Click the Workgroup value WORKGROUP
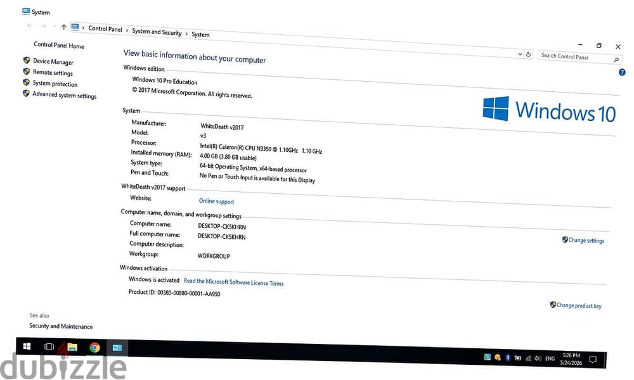Viewport: 634px width, 380px height. tap(214, 256)
